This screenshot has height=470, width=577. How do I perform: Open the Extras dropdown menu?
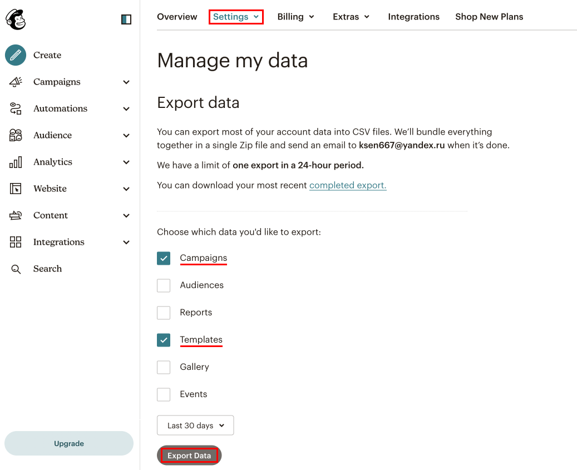tap(351, 17)
